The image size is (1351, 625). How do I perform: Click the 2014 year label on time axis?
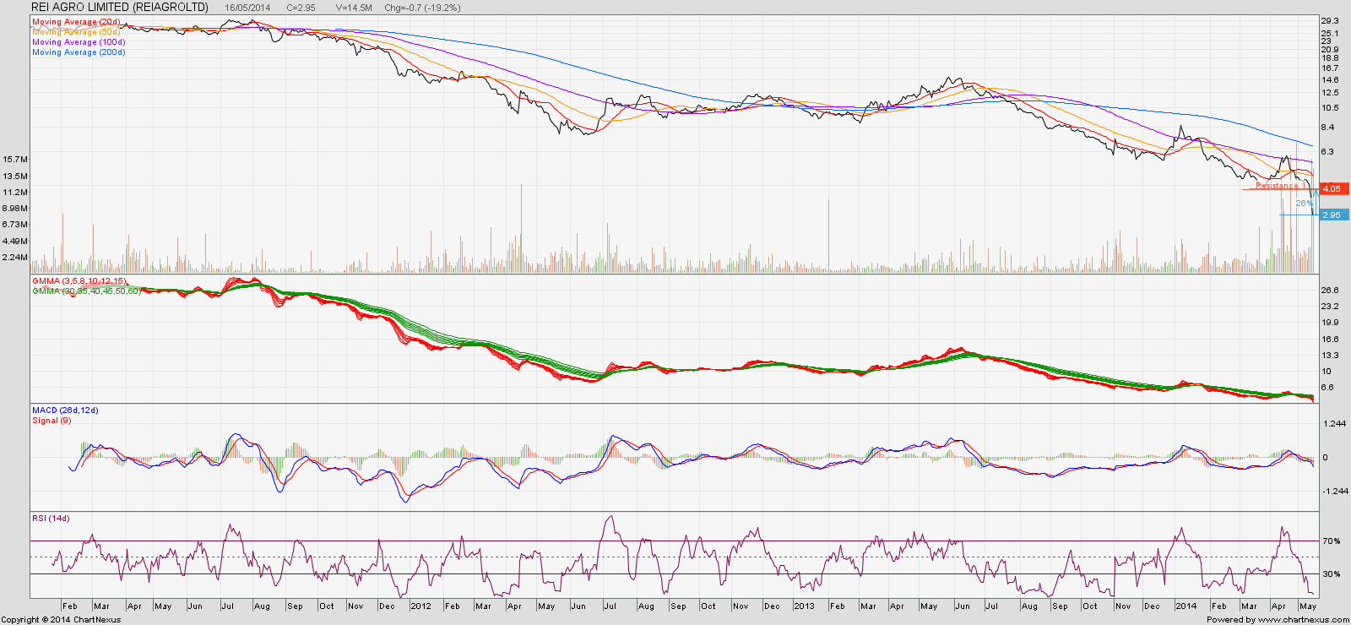(1186, 606)
